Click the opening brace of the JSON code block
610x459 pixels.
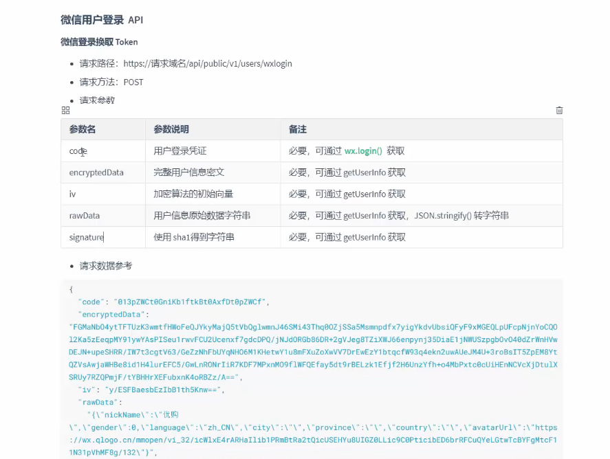(71, 289)
